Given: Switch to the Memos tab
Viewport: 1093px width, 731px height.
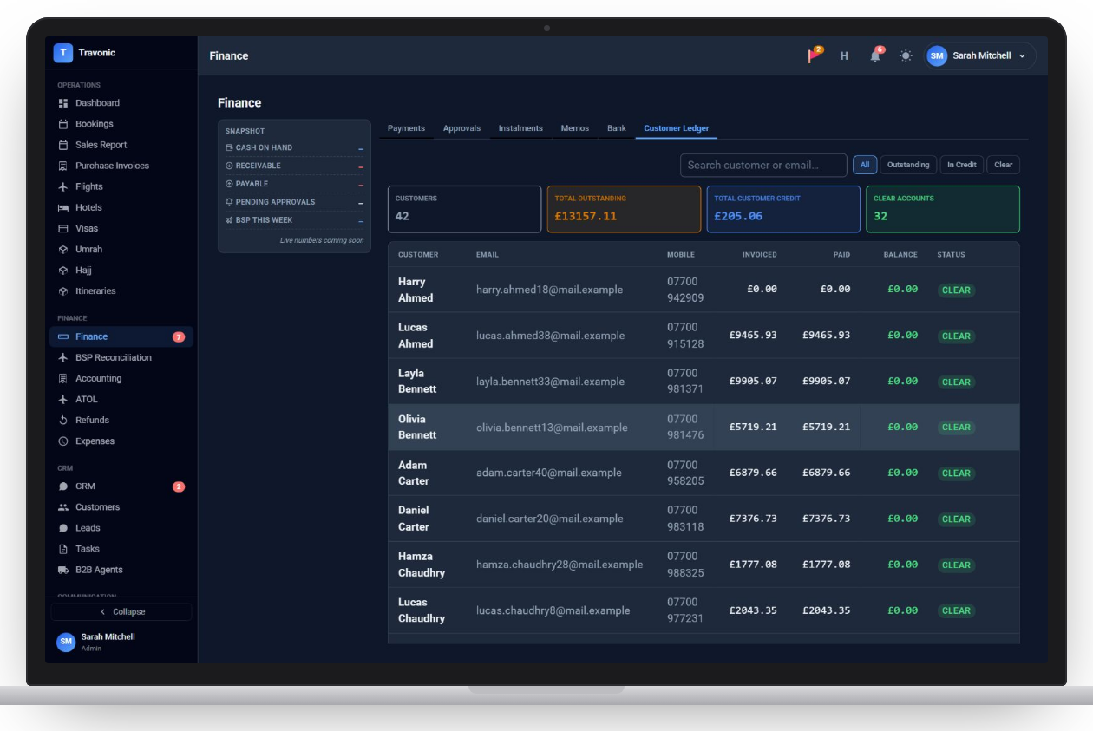Looking at the screenshot, I should coord(574,128).
